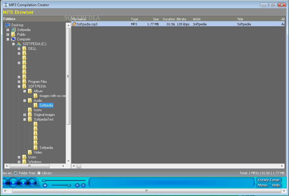Collapse the Audio folder node
Viewport: 289px width, 196px height.
[x=24, y=101]
